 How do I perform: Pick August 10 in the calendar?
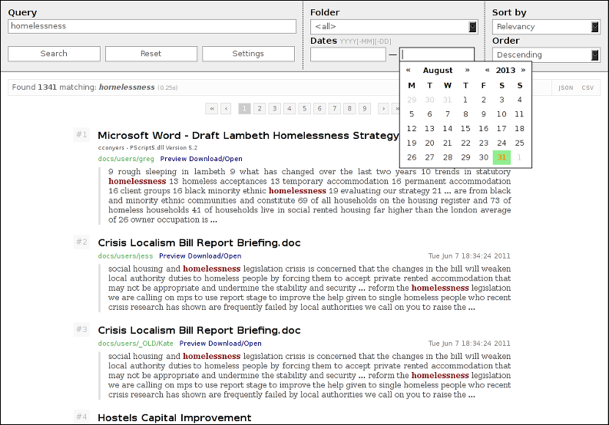[501, 114]
